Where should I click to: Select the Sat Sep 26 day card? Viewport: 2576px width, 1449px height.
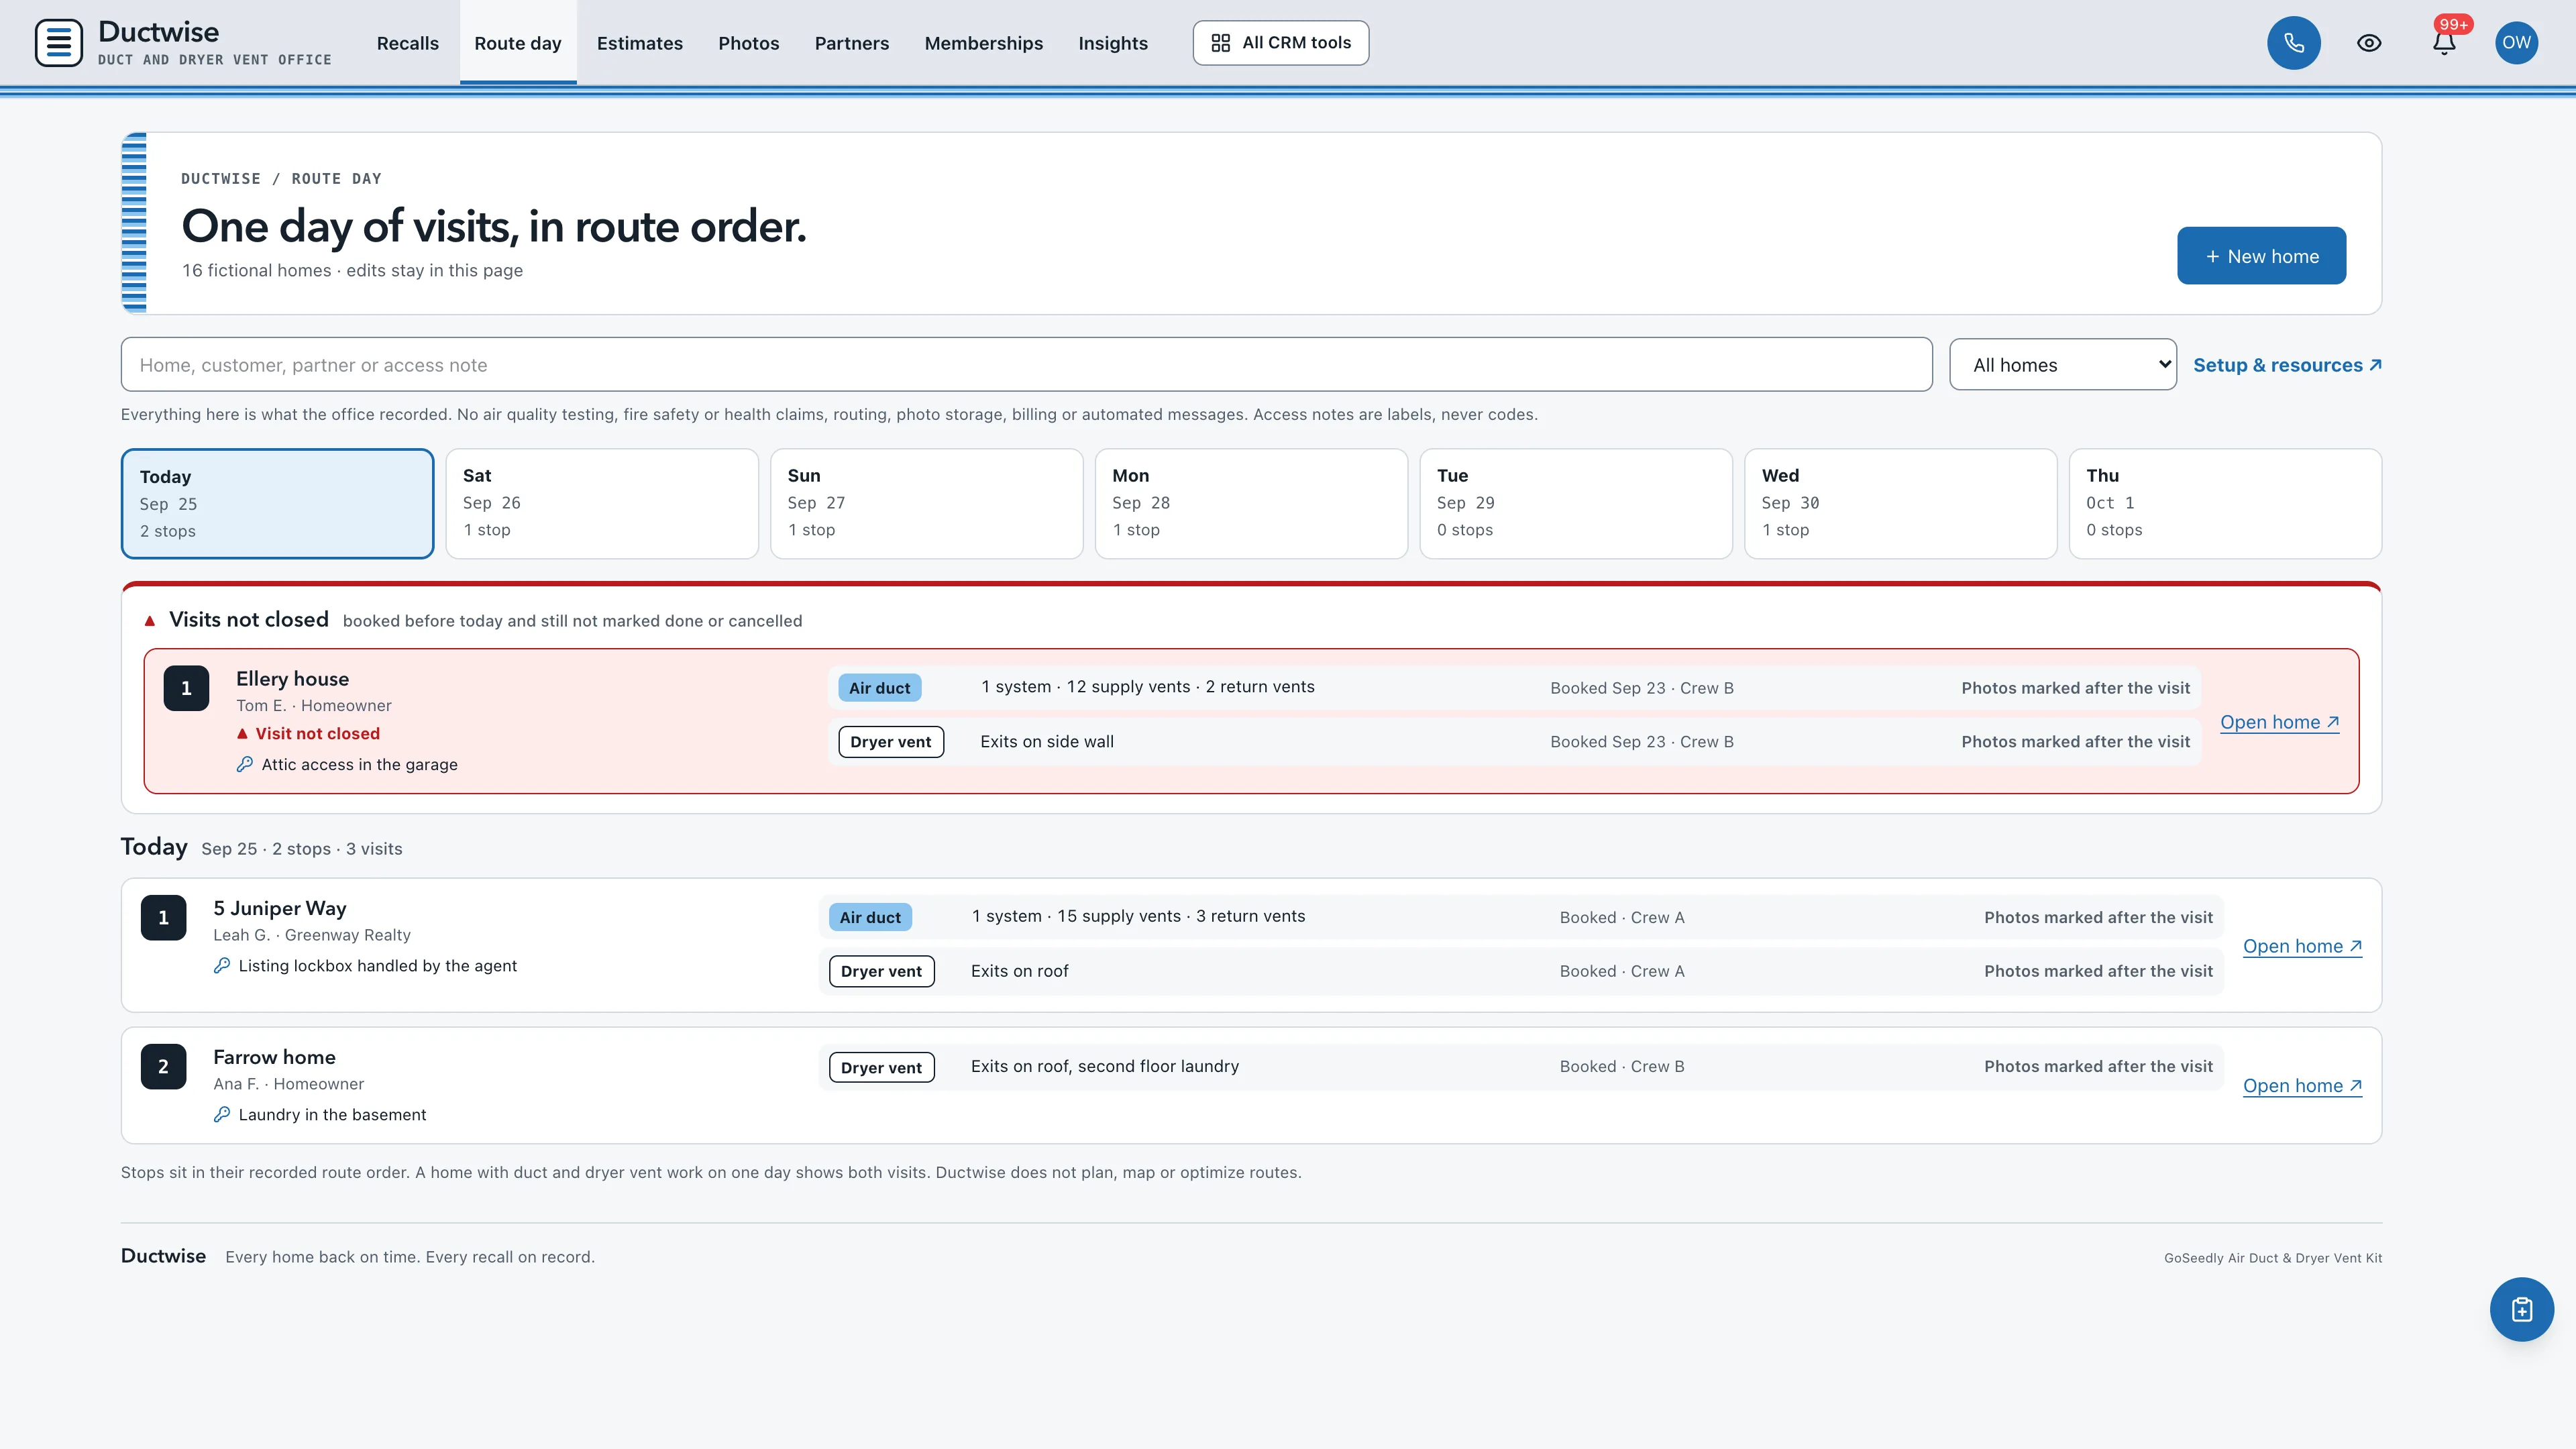[601, 503]
